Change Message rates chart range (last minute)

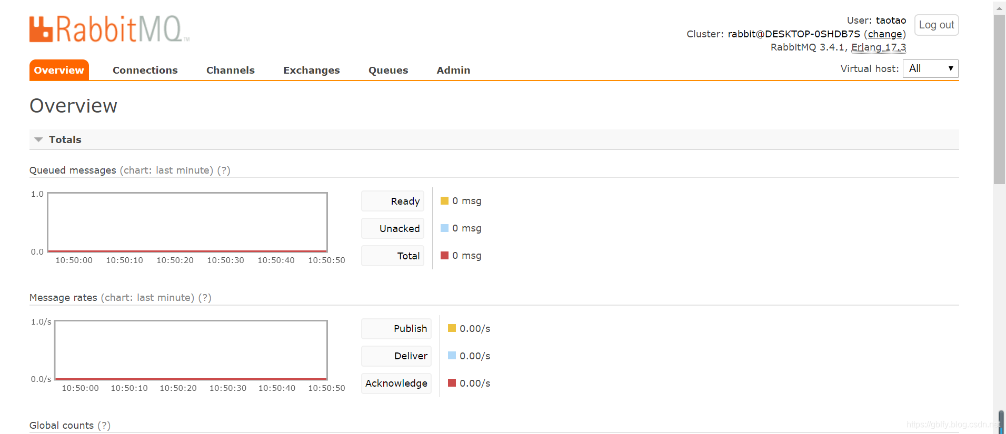[x=147, y=298]
